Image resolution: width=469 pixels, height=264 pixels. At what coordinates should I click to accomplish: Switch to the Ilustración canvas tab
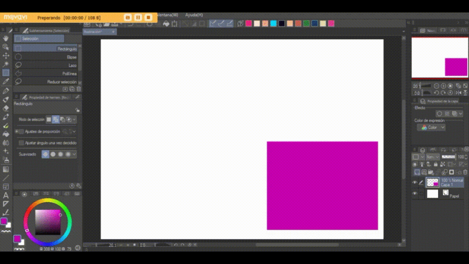point(99,32)
